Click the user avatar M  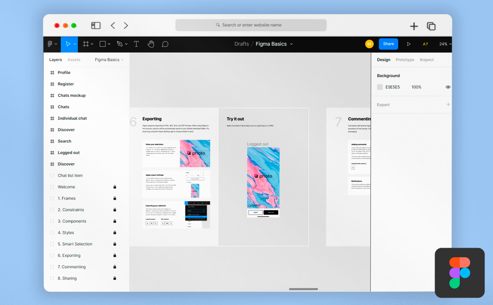(x=369, y=44)
